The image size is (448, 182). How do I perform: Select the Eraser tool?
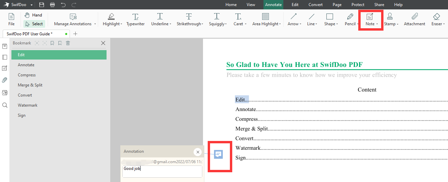point(436,20)
